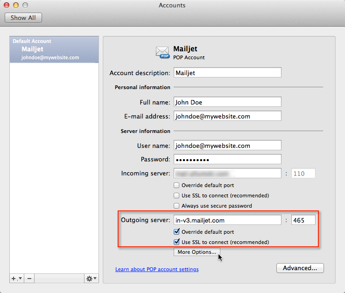
Task: Minimize the Accounts window
Action: tap(16, 5)
